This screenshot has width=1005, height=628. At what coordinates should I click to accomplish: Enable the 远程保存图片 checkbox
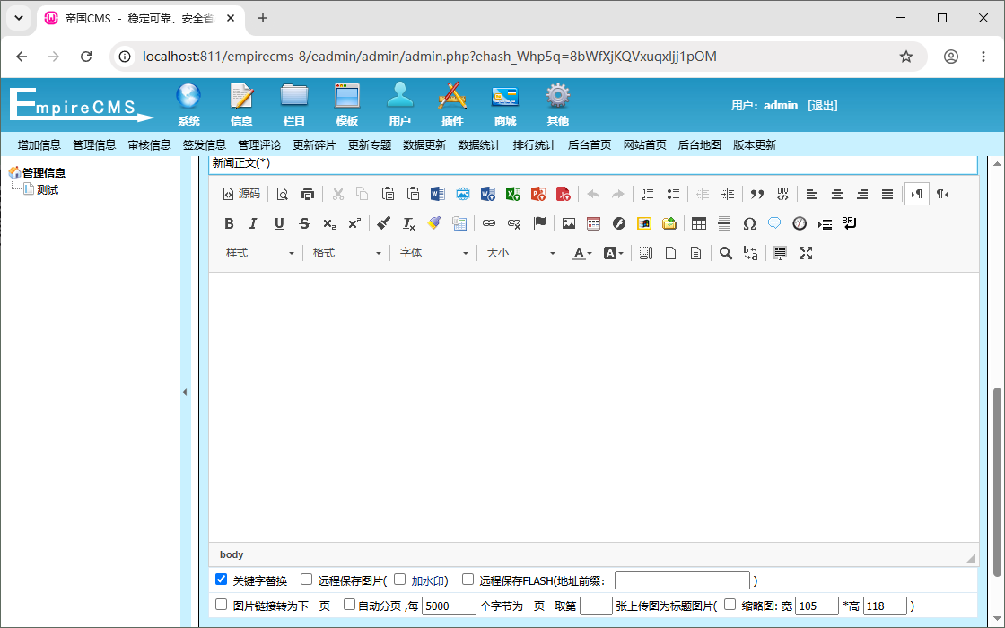pyautogui.click(x=306, y=580)
